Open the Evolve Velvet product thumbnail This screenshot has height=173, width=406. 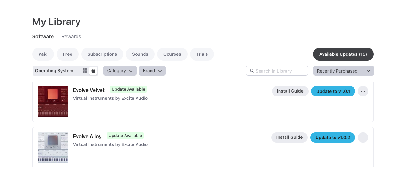53,101
